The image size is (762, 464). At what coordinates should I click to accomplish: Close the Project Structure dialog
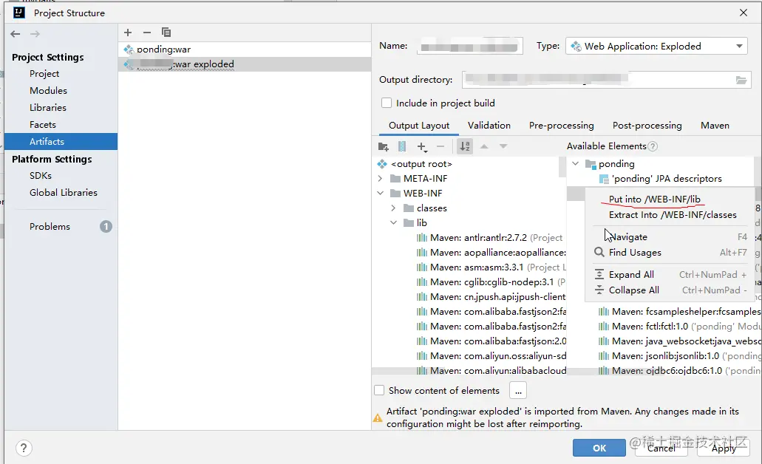pyautogui.click(x=744, y=13)
